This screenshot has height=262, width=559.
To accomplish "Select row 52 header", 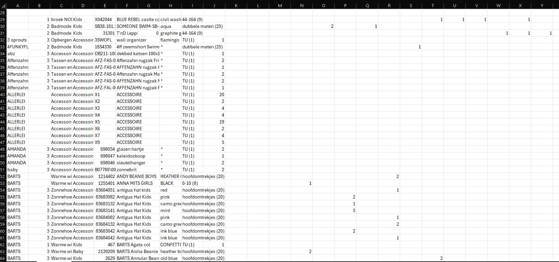I will 3,177.
